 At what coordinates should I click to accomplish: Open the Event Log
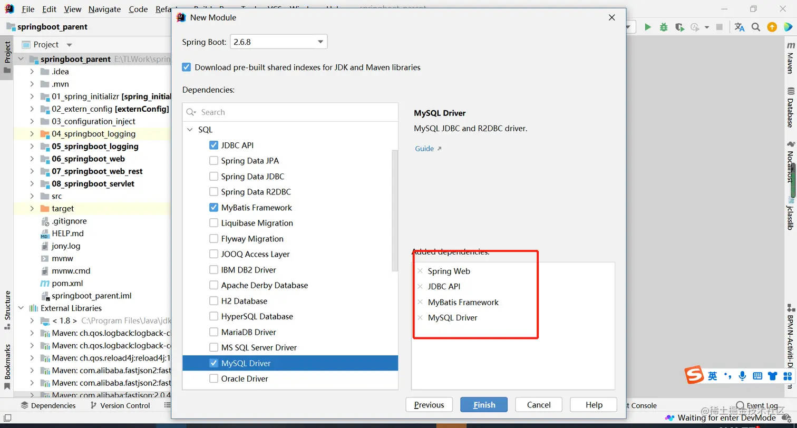click(x=757, y=405)
